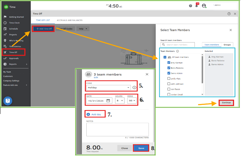Check the Emily Platt checkbox
This screenshot has width=241, height=157.
169,79
